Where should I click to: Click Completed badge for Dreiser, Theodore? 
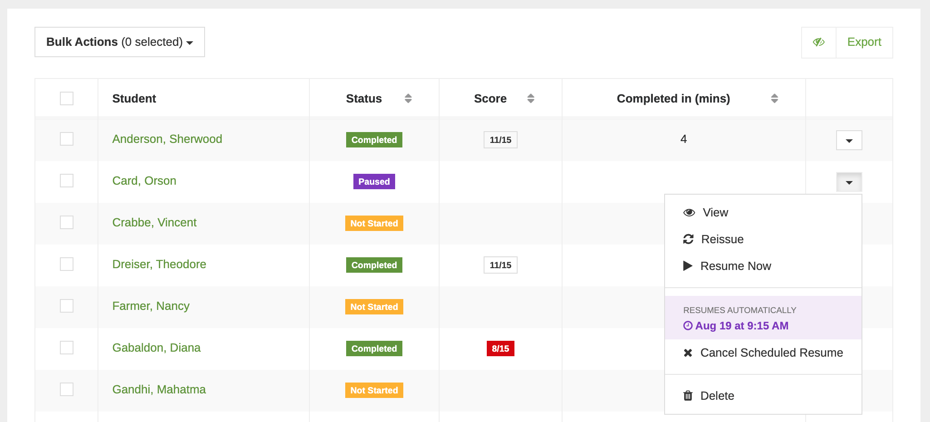click(374, 265)
